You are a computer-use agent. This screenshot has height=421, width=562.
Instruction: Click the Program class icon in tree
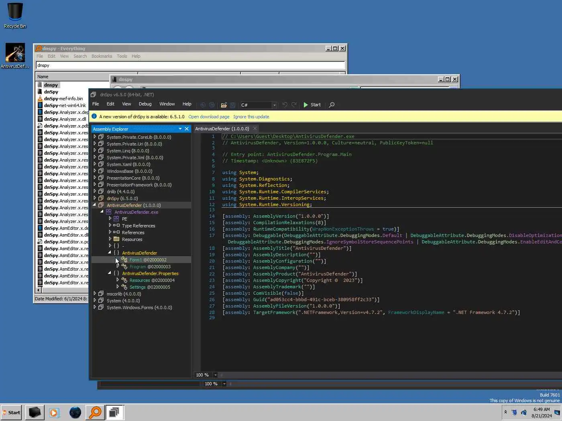pyautogui.click(x=124, y=267)
